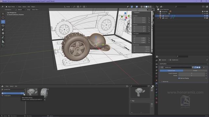
Task: Select the Rotate tool
Action: click(x=3, y=26)
